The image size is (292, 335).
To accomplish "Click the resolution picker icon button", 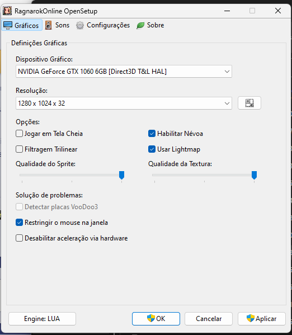I will [x=249, y=103].
